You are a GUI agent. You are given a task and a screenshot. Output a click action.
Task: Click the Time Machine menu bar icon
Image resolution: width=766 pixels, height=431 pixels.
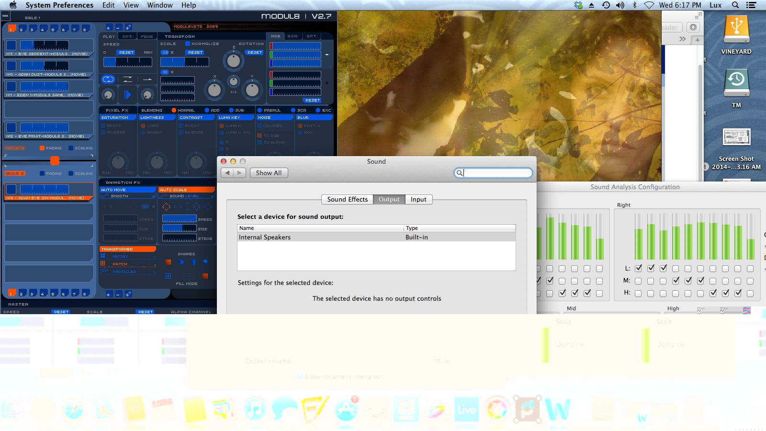coord(606,5)
